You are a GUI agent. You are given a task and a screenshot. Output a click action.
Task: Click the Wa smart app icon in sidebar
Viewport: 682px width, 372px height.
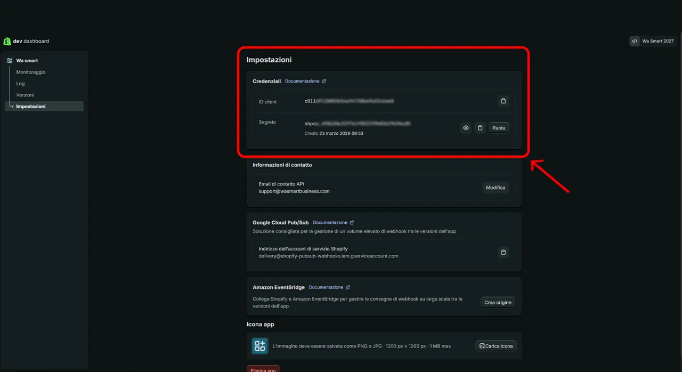click(x=10, y=61)
